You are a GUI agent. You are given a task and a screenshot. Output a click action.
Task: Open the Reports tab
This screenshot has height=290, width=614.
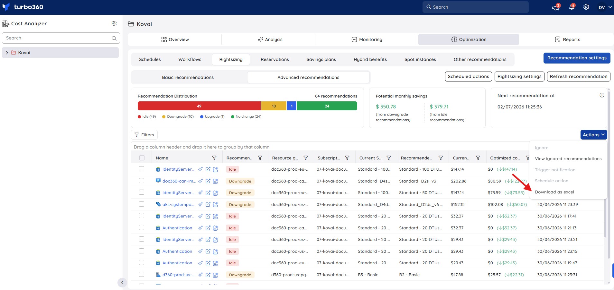(x=568, y=39)
